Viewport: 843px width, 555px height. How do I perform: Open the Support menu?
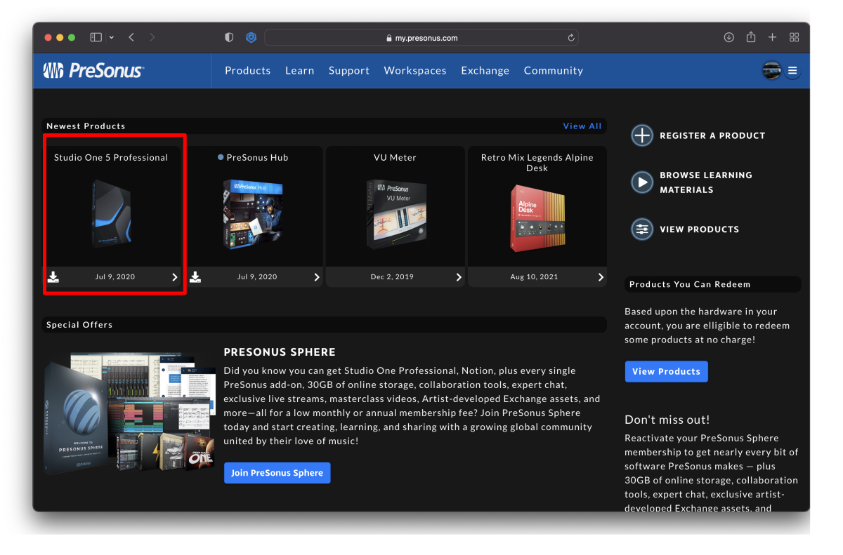(x=349, y=70)
